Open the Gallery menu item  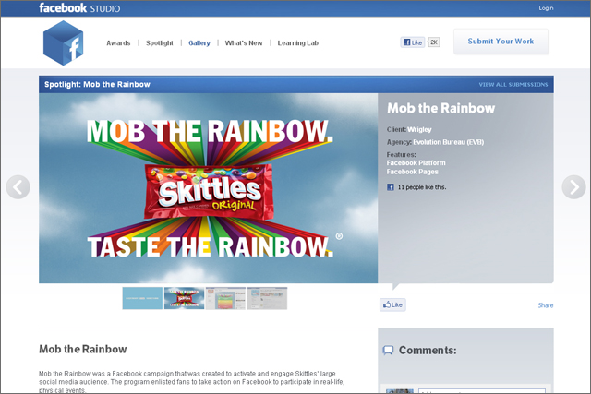[x=199, y=43]
